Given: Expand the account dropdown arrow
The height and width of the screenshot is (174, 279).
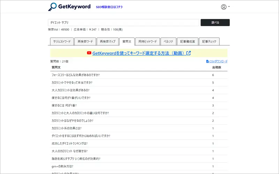Looking at the screenshot, I should coord(229,7).
